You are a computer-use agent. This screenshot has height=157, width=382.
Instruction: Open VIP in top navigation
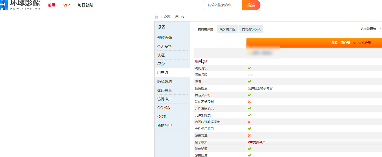point(67,5)
